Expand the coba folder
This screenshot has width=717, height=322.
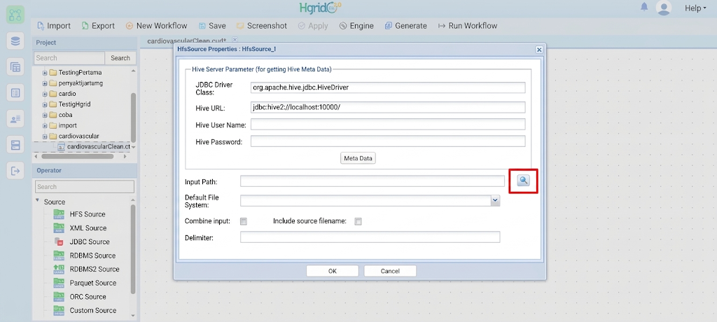pos(45,115)
